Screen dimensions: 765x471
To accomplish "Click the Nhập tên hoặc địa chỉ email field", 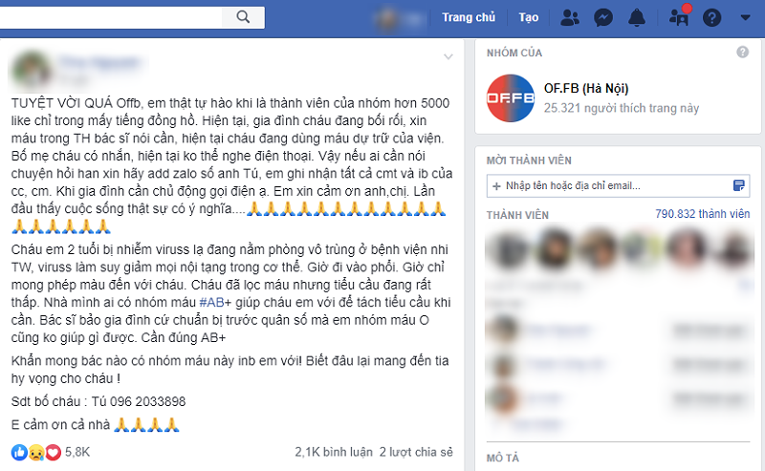I will point(618,185).
